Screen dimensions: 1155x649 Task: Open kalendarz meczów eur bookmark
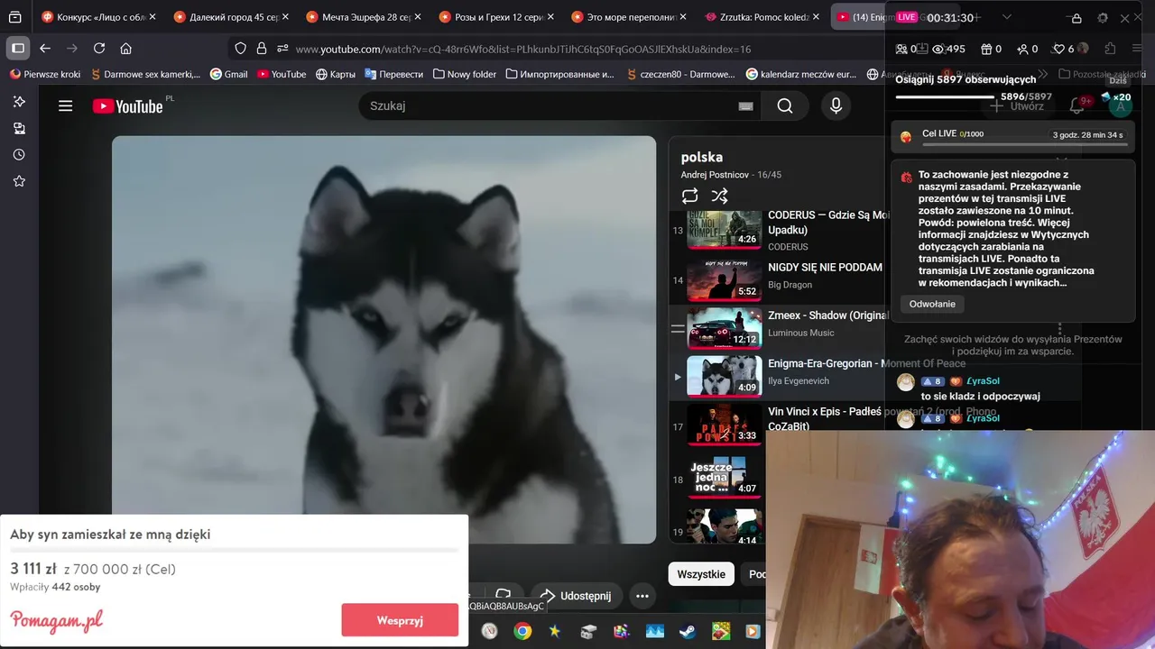(x=801, y=74)
